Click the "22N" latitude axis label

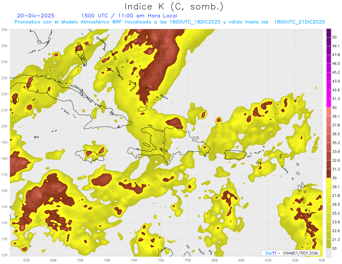5,94
